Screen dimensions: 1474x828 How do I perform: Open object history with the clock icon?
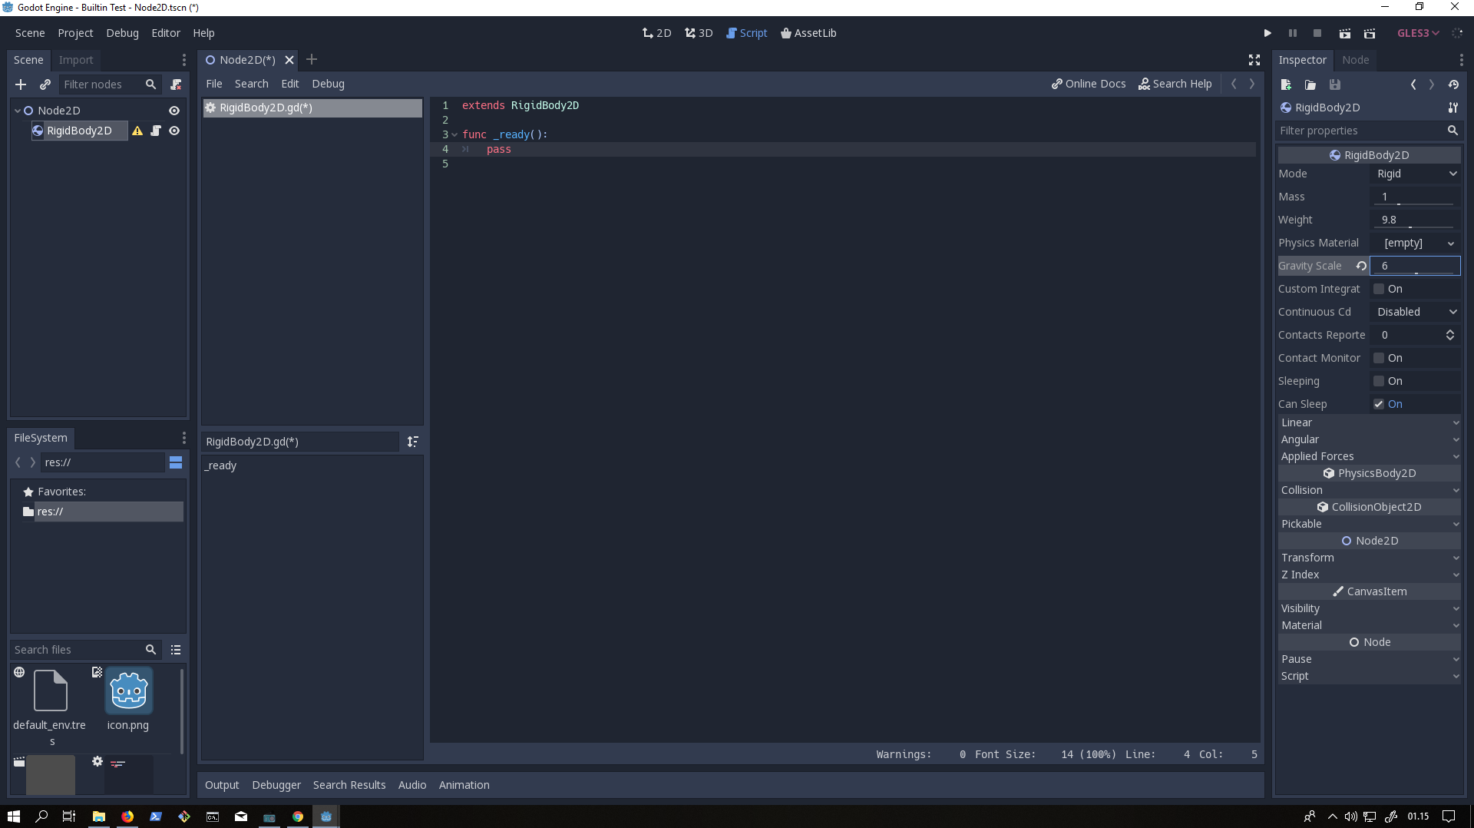(1454, 84)
